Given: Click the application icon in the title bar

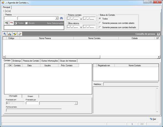Looking at the screenshot, I should point(3,2).
